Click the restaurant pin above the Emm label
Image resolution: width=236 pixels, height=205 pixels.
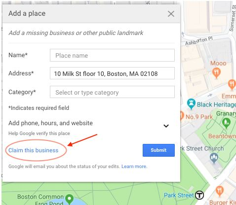(x=232, y=84)
